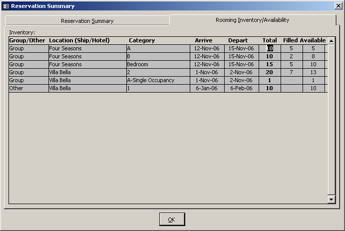Click the 6-Feb-06 departure date cell
Image resolution: width=345 pixels, height=231 pixels.
tap(241, 89)
